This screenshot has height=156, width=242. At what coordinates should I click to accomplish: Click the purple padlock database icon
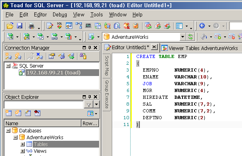pos(83,56)
